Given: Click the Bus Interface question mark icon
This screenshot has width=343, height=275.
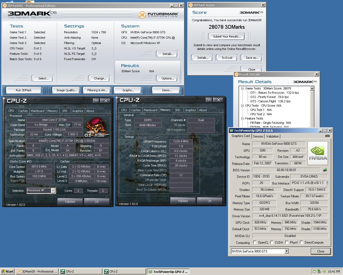Looking at the screenshot, I should 327,183.
